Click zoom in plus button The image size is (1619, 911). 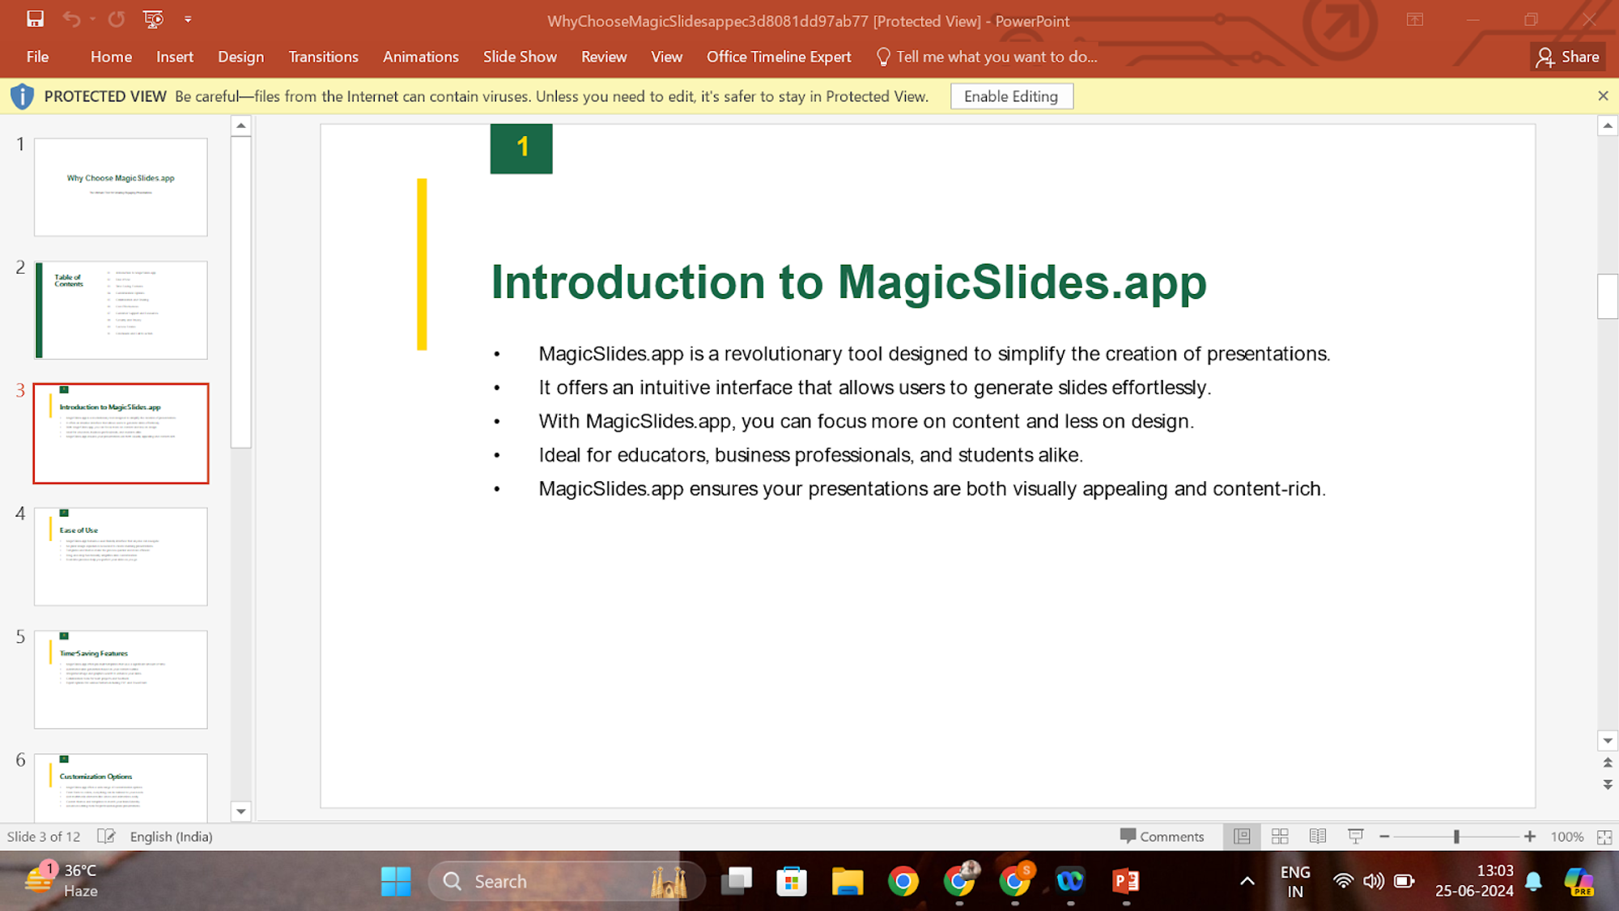[1529, 837]
